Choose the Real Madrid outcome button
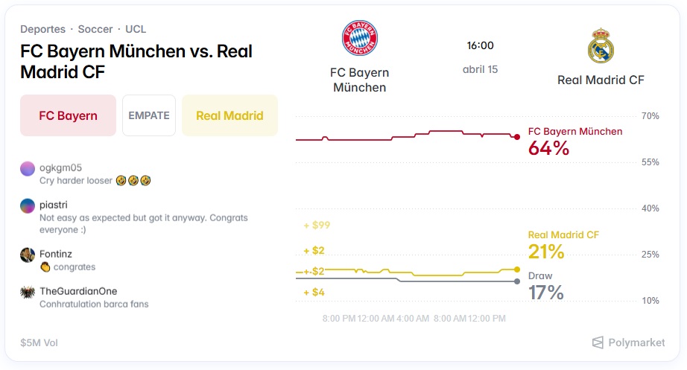Image resolution: width=687 pixels, height=370 pixels. (x=229, y=115)
